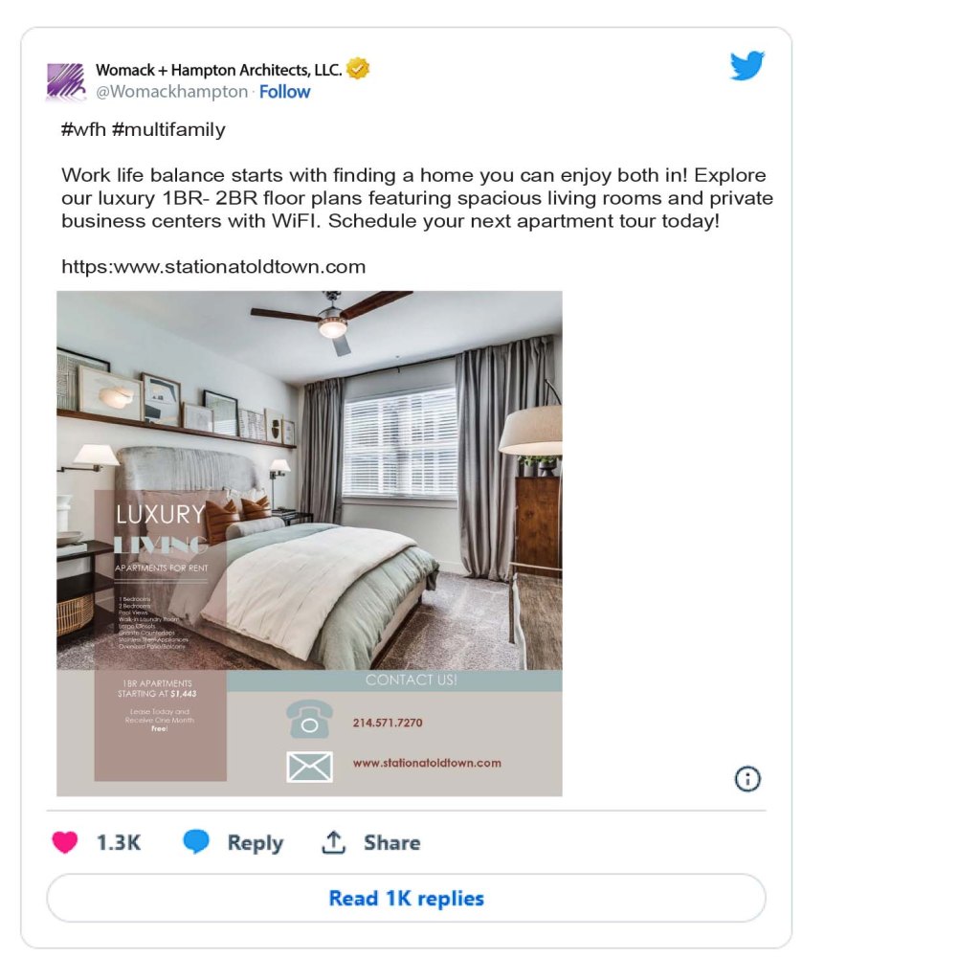Click the Share text label
The width and height of the screenshot is (980, 980).
(x=391, y=843)
